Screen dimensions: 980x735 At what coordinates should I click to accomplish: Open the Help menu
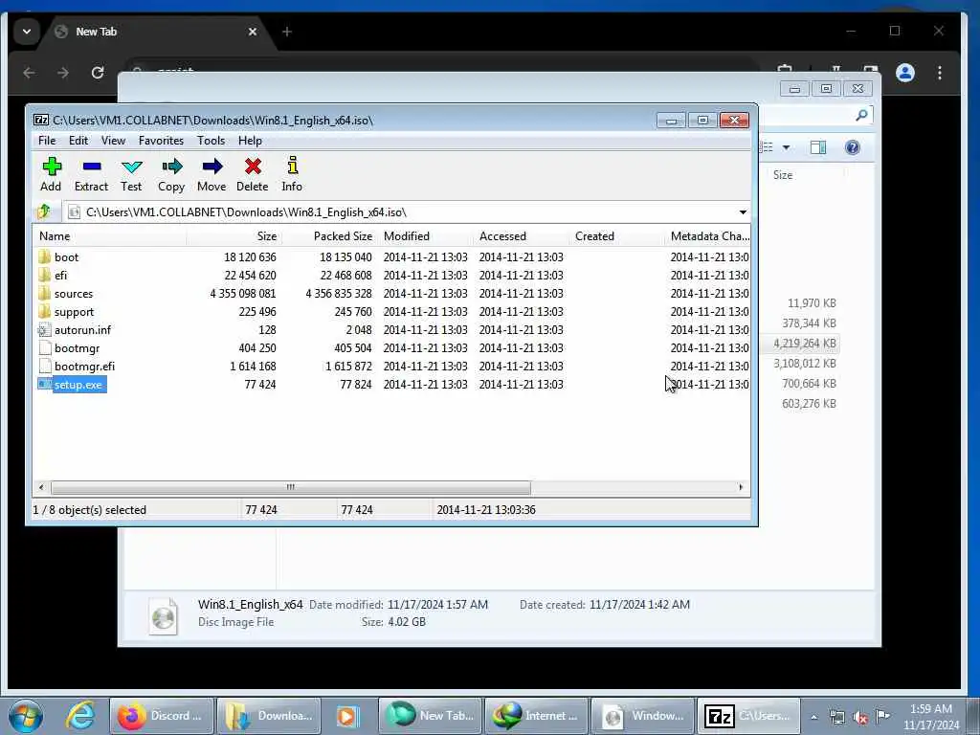250,141
